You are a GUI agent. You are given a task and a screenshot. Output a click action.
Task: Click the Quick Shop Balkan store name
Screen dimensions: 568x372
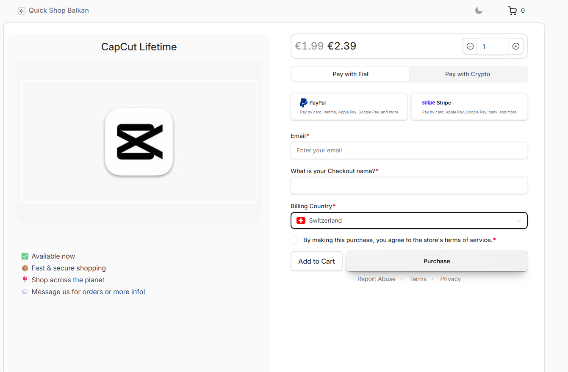click(59, 11)
